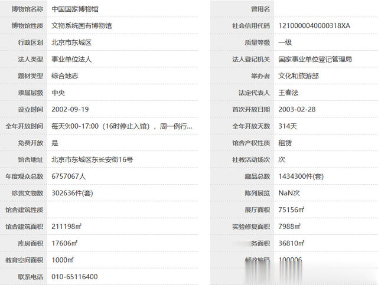Viewport: 378px width, 285px height.
Task: Click the 全年开放天数 label
Action: 251,126
